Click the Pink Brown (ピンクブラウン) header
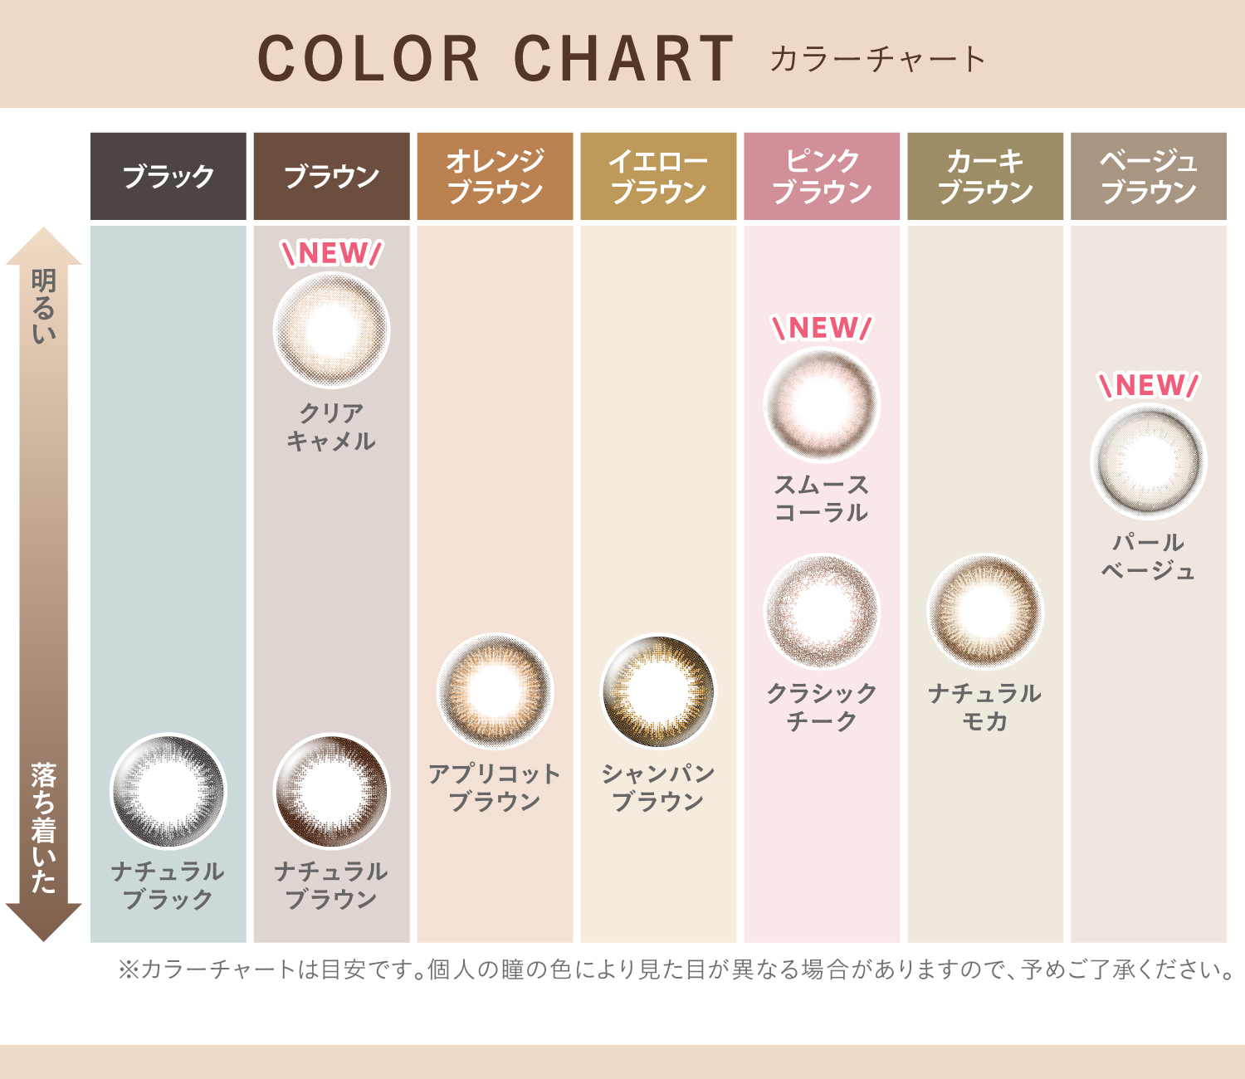The width and height of the screenshot is (1245, 1079). click(x=822, y=176)
